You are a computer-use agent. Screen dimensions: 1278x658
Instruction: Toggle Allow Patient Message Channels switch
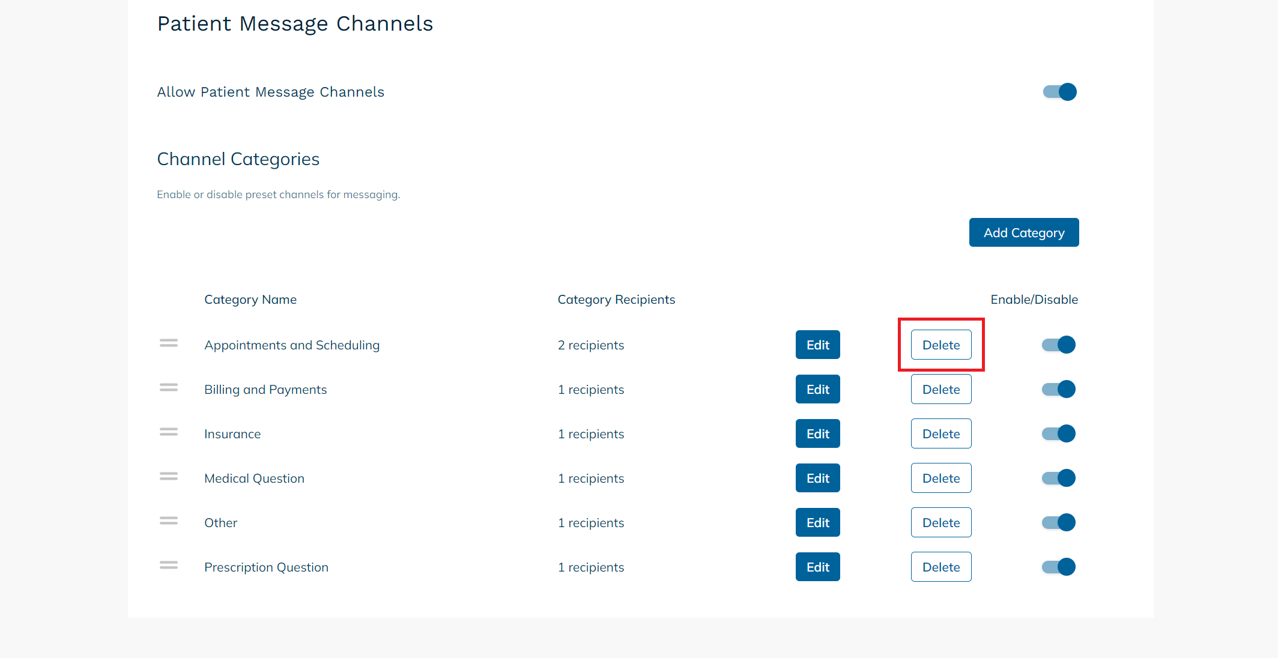1060,92
